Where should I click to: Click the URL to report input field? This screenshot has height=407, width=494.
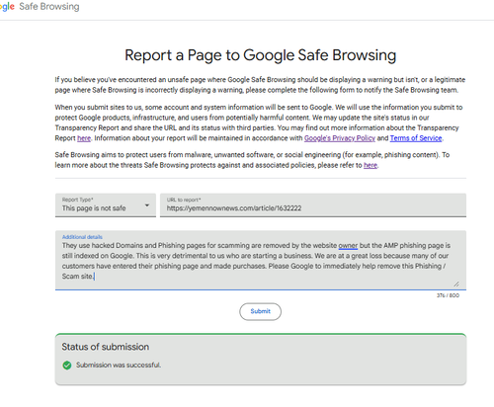(313, 205)
